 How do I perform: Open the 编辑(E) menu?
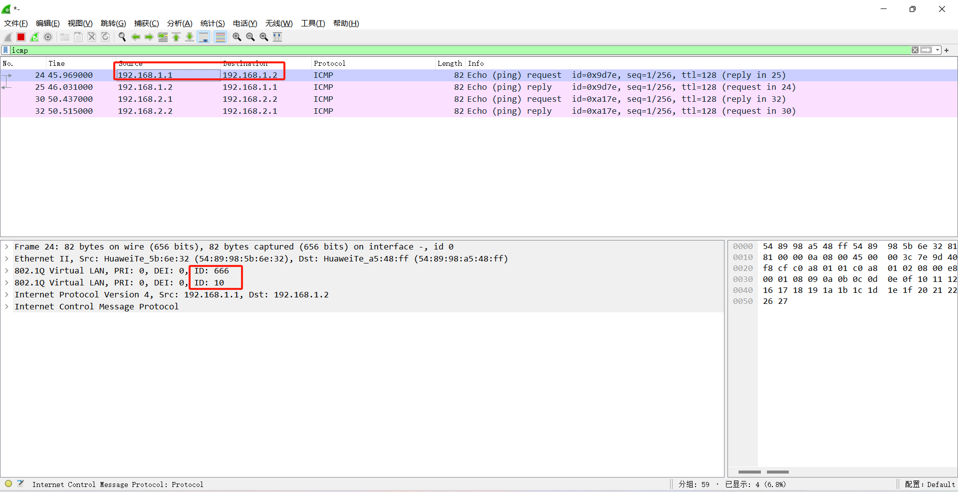click(48, 23)
